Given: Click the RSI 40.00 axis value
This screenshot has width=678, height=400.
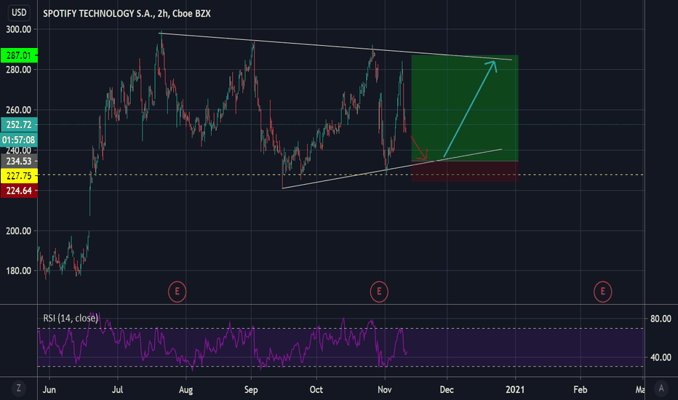Looking at the screenshot, I should tap(661, 358).
